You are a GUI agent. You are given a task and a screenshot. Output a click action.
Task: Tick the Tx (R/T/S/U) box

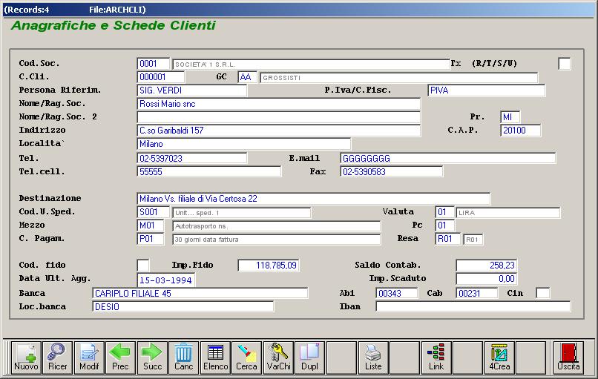[565, 64]
